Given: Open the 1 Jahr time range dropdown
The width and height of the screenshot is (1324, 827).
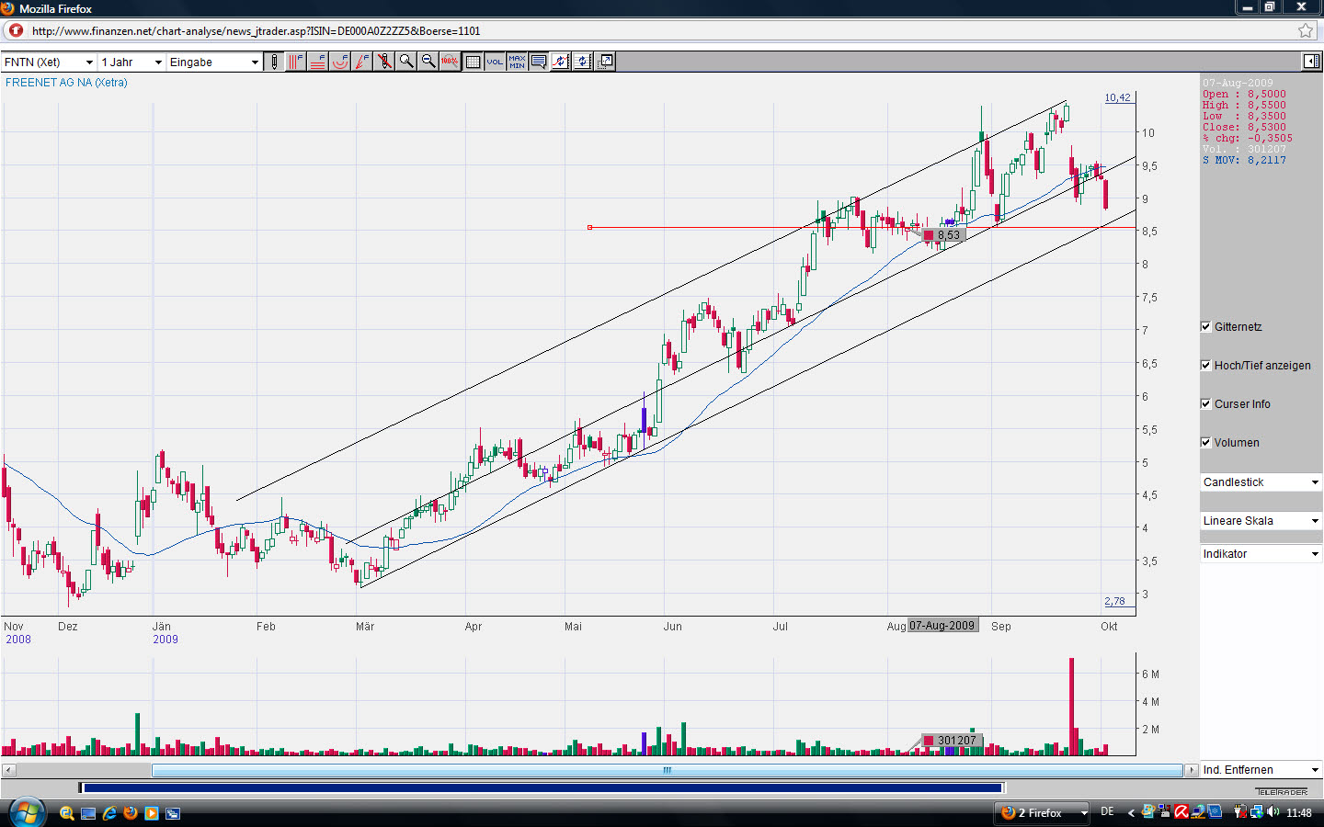Looking at the screenshot, I should 131,62.
